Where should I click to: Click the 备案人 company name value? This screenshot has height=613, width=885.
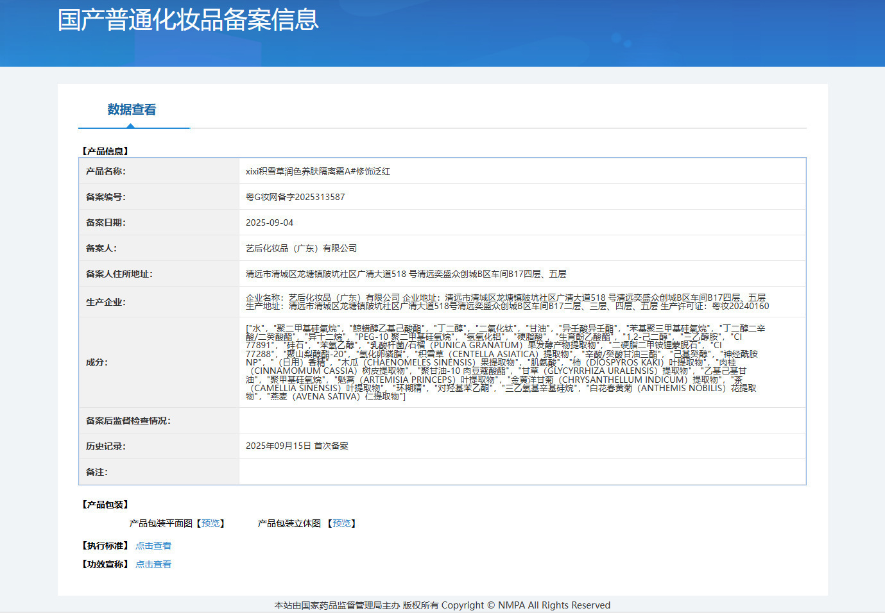click(x=301, y=248)
